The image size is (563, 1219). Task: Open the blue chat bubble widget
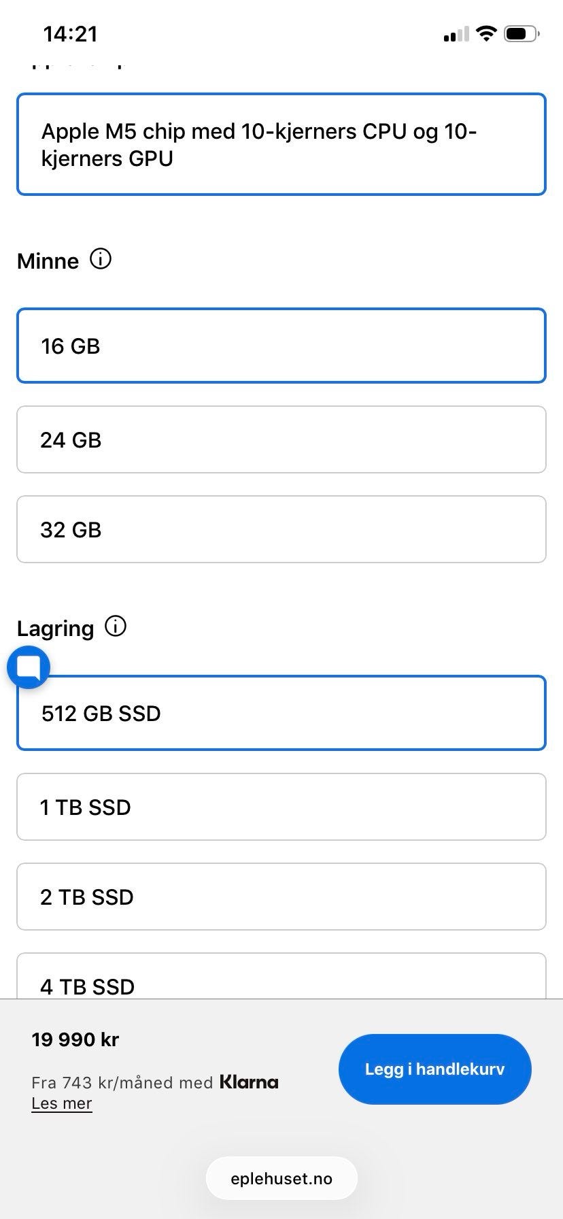pos(29,667)
